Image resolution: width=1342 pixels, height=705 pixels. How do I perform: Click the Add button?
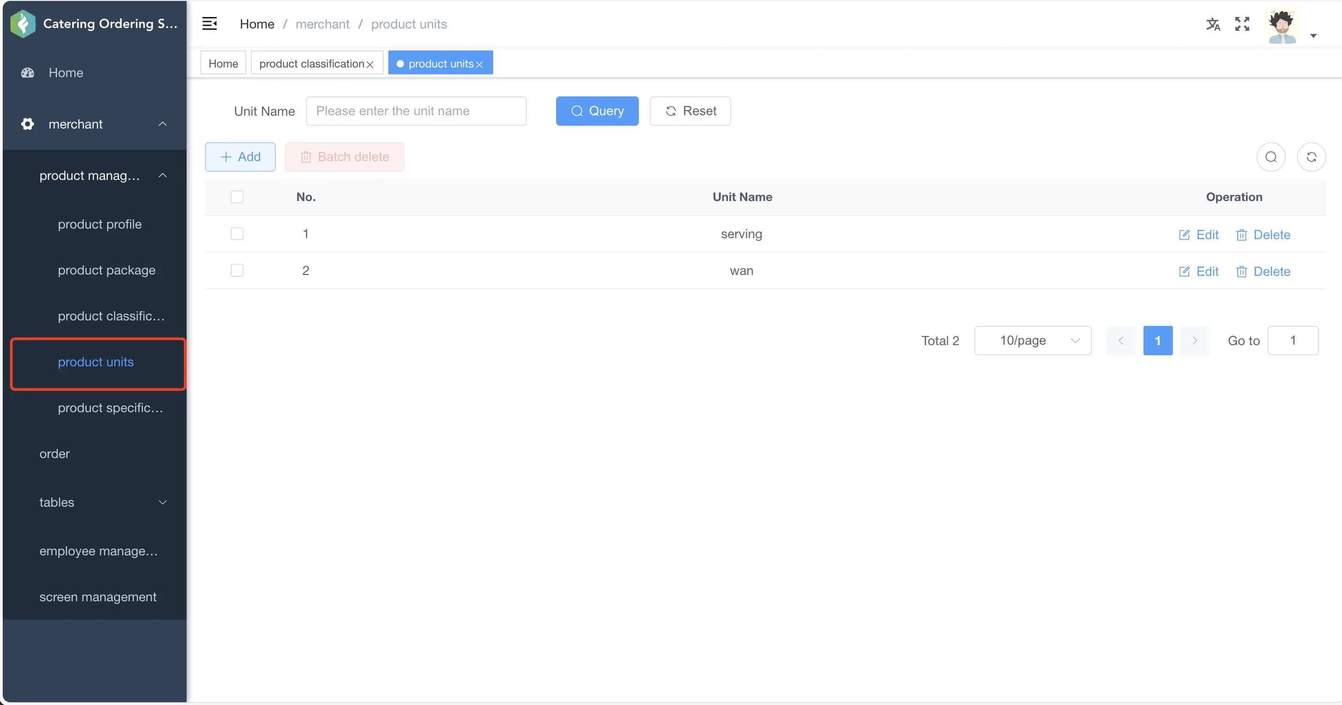240,157
